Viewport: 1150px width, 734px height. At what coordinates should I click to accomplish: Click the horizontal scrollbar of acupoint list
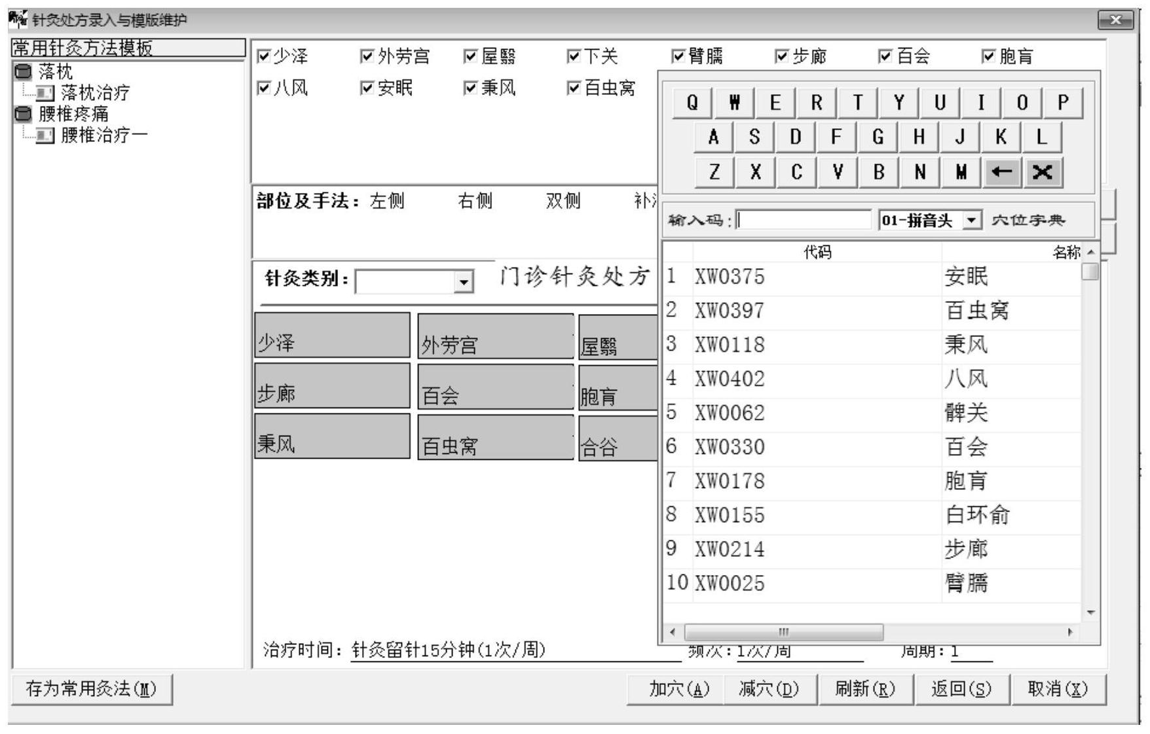[x=783, y=632]
